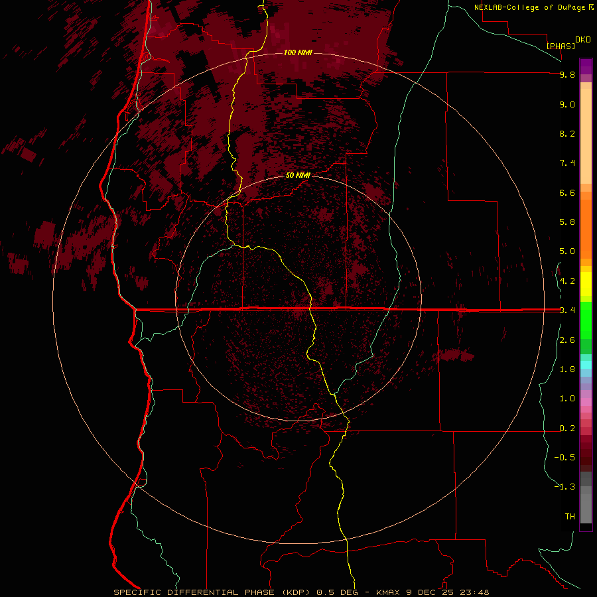Click the [PHAS] label above color bar
Image resolution: width=597 pixels, height=597 pixels.
[x=561, y=46]
